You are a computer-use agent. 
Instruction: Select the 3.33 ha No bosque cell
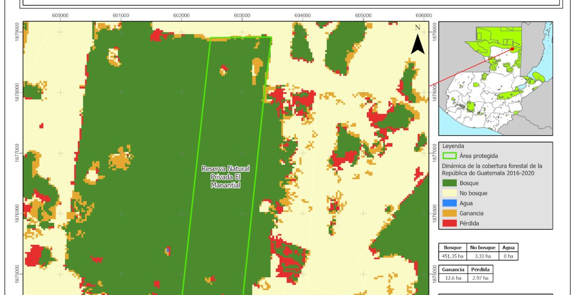(x=483, y=256)
